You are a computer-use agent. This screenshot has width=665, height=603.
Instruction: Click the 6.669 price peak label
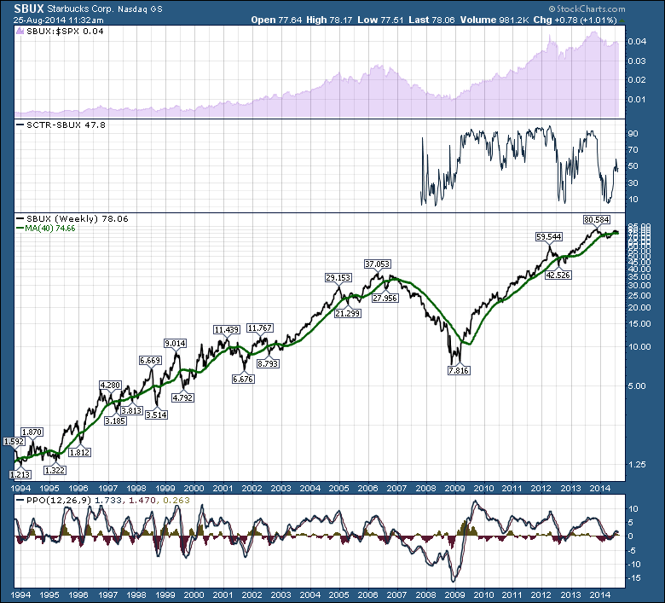tap(150, 360)
